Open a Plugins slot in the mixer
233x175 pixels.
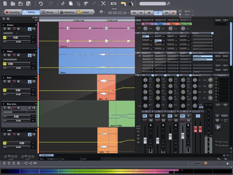click(202, 36)
